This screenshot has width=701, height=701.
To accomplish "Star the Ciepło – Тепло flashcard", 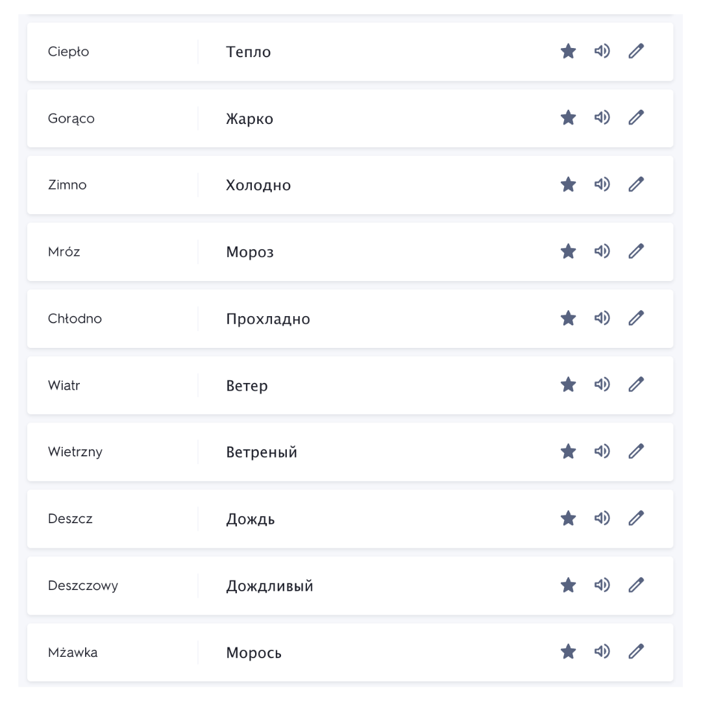I will (568, 51).
